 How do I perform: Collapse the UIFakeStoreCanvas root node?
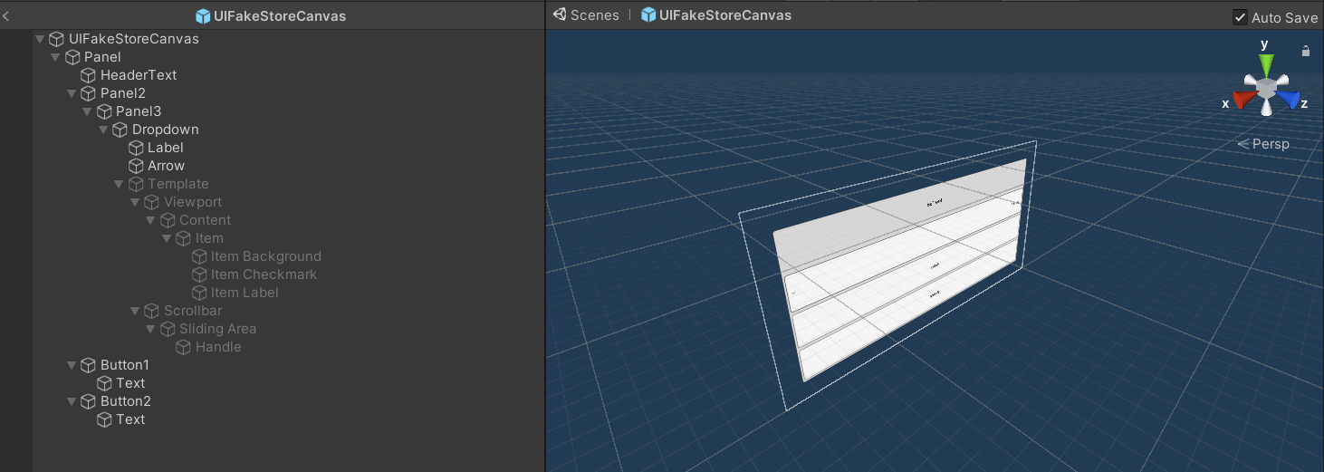[40, 39]
